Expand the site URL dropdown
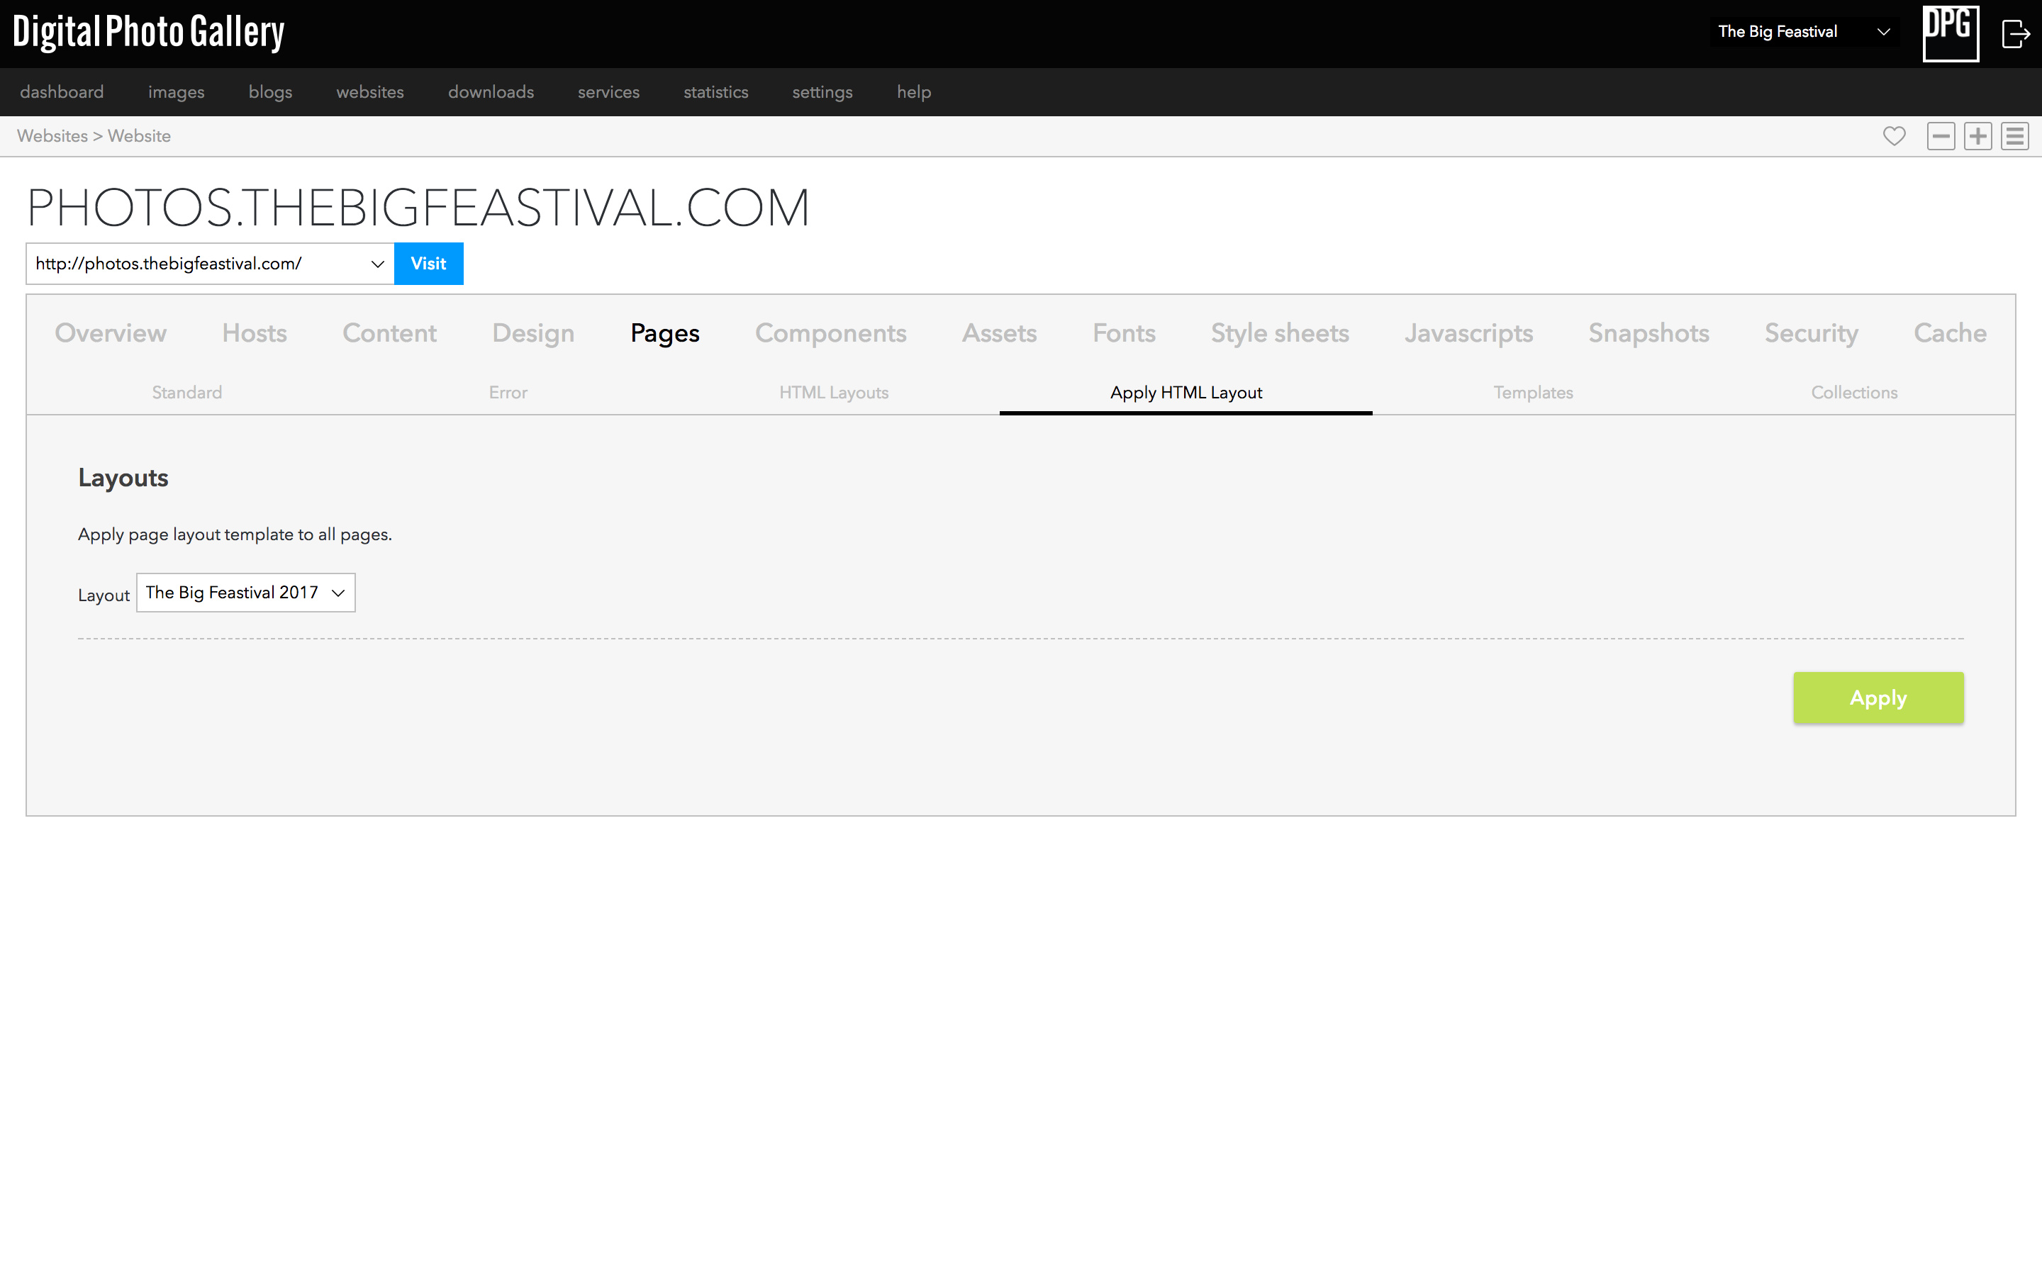The height and width of the screenshot is (1276, 2042). point(210,264)
